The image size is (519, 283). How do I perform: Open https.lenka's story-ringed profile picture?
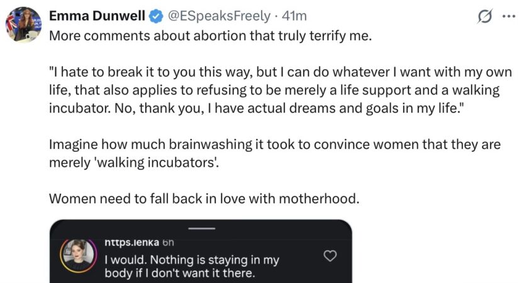pyautogui.click(x=79, y=255)
